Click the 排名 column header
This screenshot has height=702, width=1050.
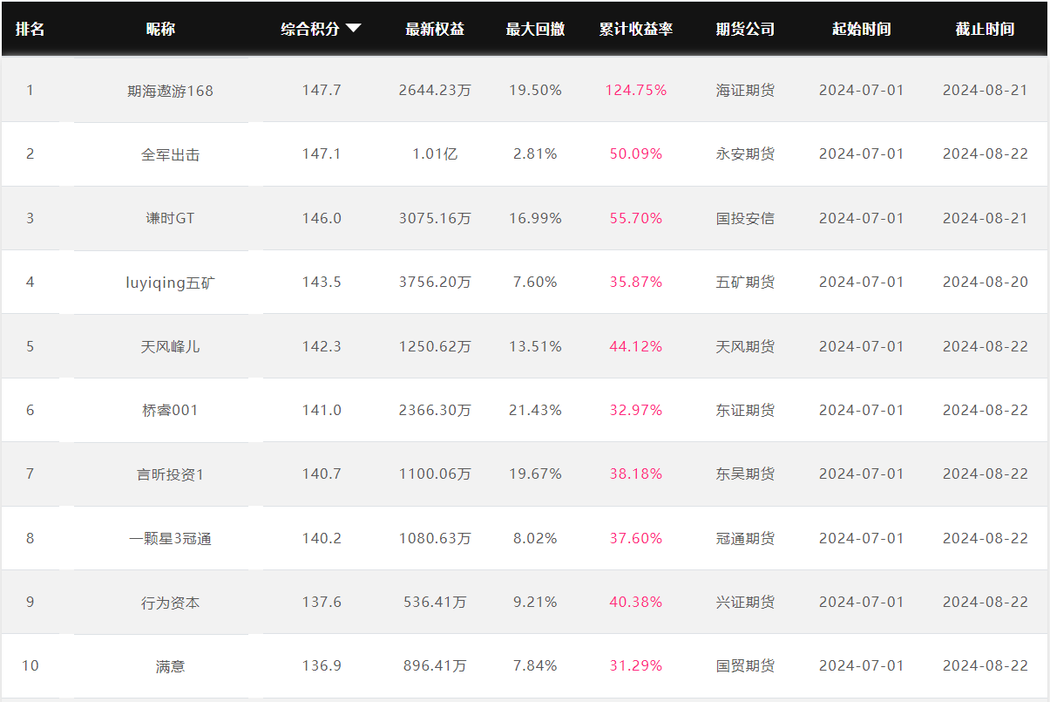point(30,29)
